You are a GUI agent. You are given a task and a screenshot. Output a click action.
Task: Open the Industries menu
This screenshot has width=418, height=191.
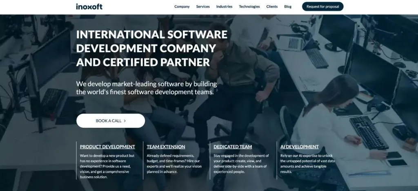point(224,7)
